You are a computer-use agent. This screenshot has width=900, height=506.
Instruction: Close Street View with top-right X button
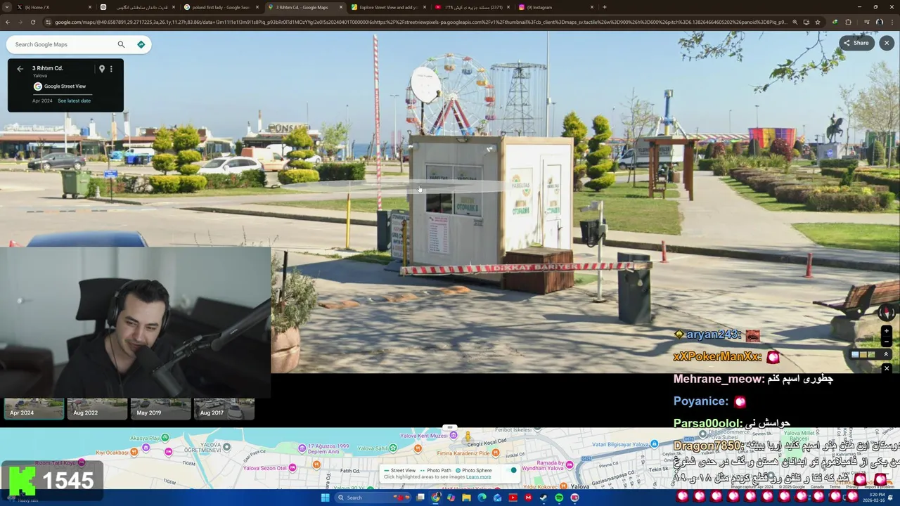click(887, 43)
